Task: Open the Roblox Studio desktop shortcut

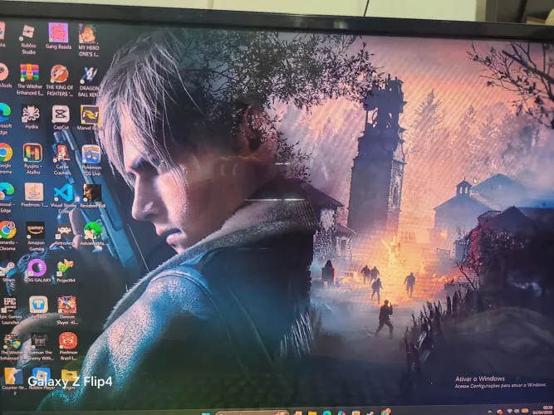Action: pyautogui.click(x=28, y=39)
